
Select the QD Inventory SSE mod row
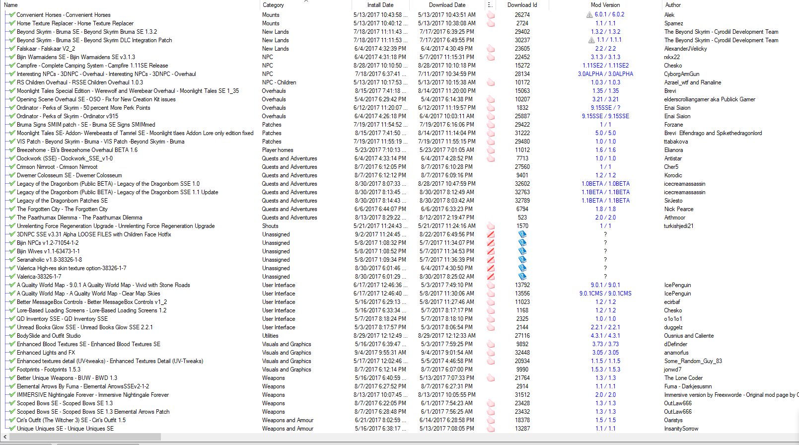[x=399, y=319]
